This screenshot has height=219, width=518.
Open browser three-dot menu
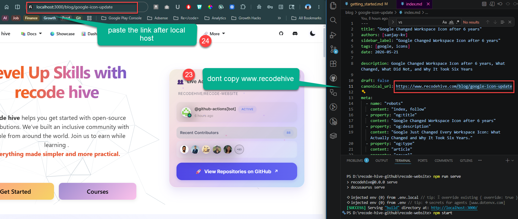tap(319, 7)
